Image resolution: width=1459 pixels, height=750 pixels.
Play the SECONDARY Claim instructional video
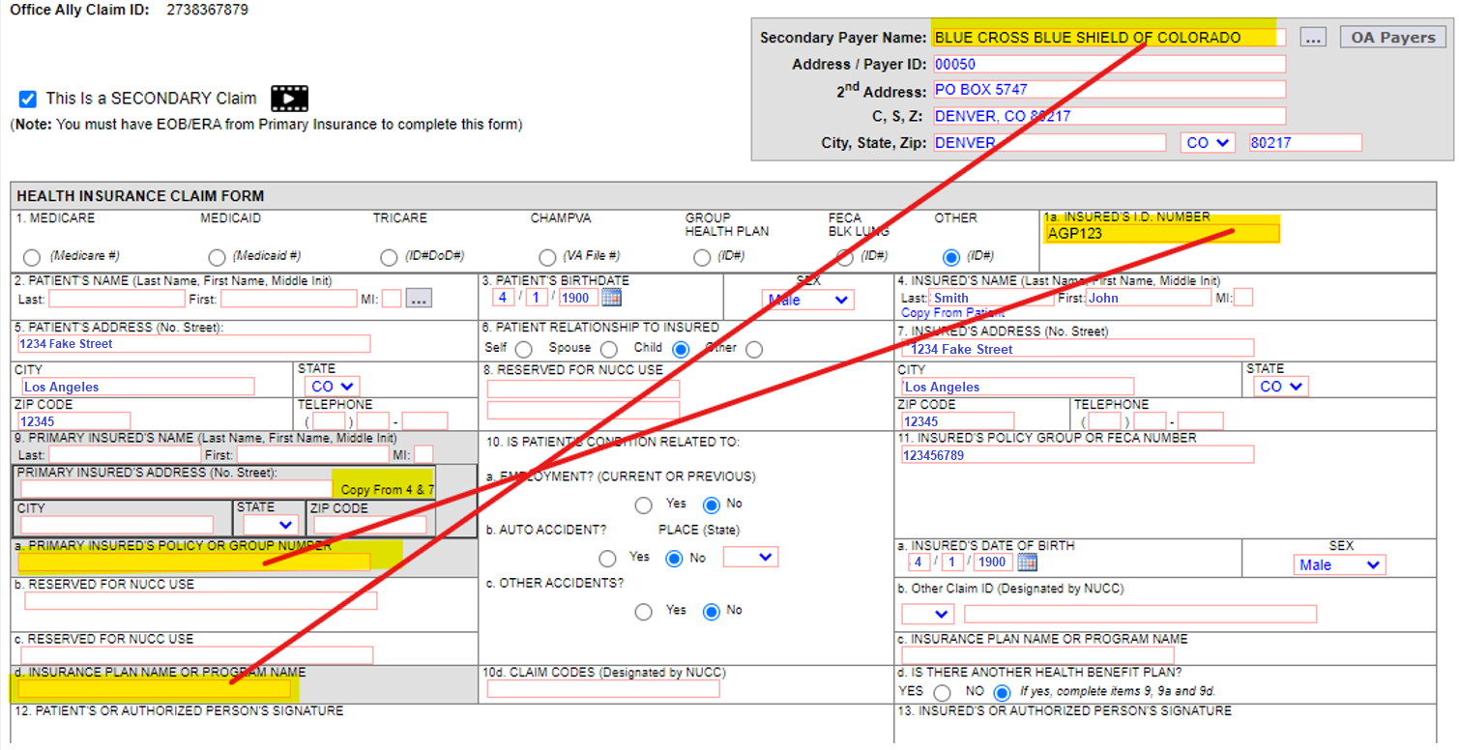288,98
